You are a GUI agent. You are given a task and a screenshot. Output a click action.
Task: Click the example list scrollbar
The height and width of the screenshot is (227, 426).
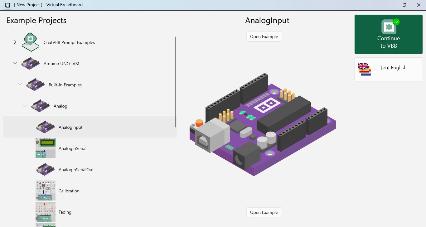(x=176, y=82)
